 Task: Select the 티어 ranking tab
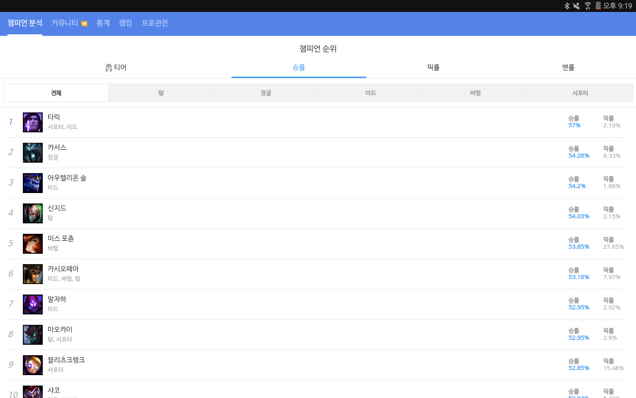point(116,67)
